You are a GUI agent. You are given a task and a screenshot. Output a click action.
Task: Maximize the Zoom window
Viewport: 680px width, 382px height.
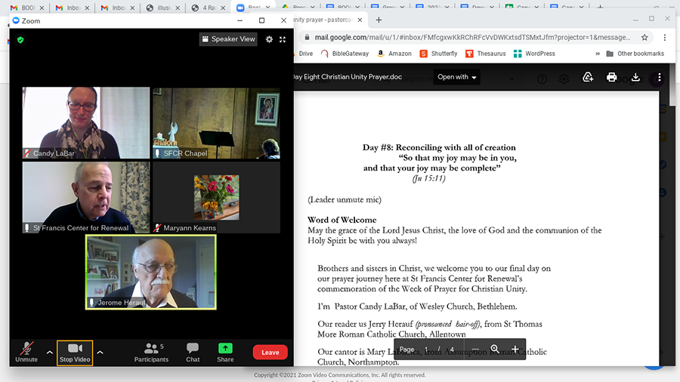tap(261, 20)
